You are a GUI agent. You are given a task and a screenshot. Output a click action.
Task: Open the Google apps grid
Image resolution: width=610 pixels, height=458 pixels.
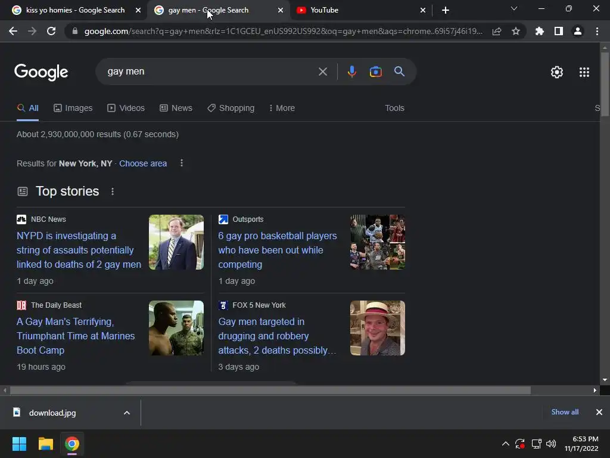pos(584,72)
